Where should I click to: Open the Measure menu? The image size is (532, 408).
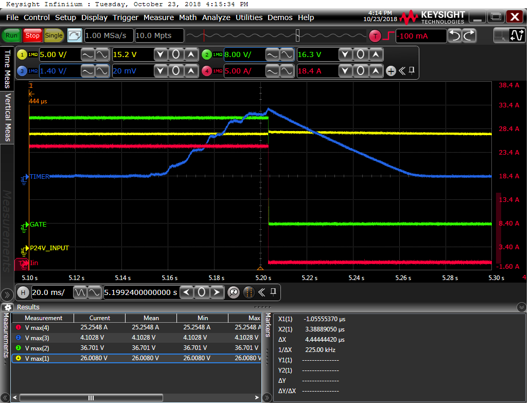[x=158, y=17]
